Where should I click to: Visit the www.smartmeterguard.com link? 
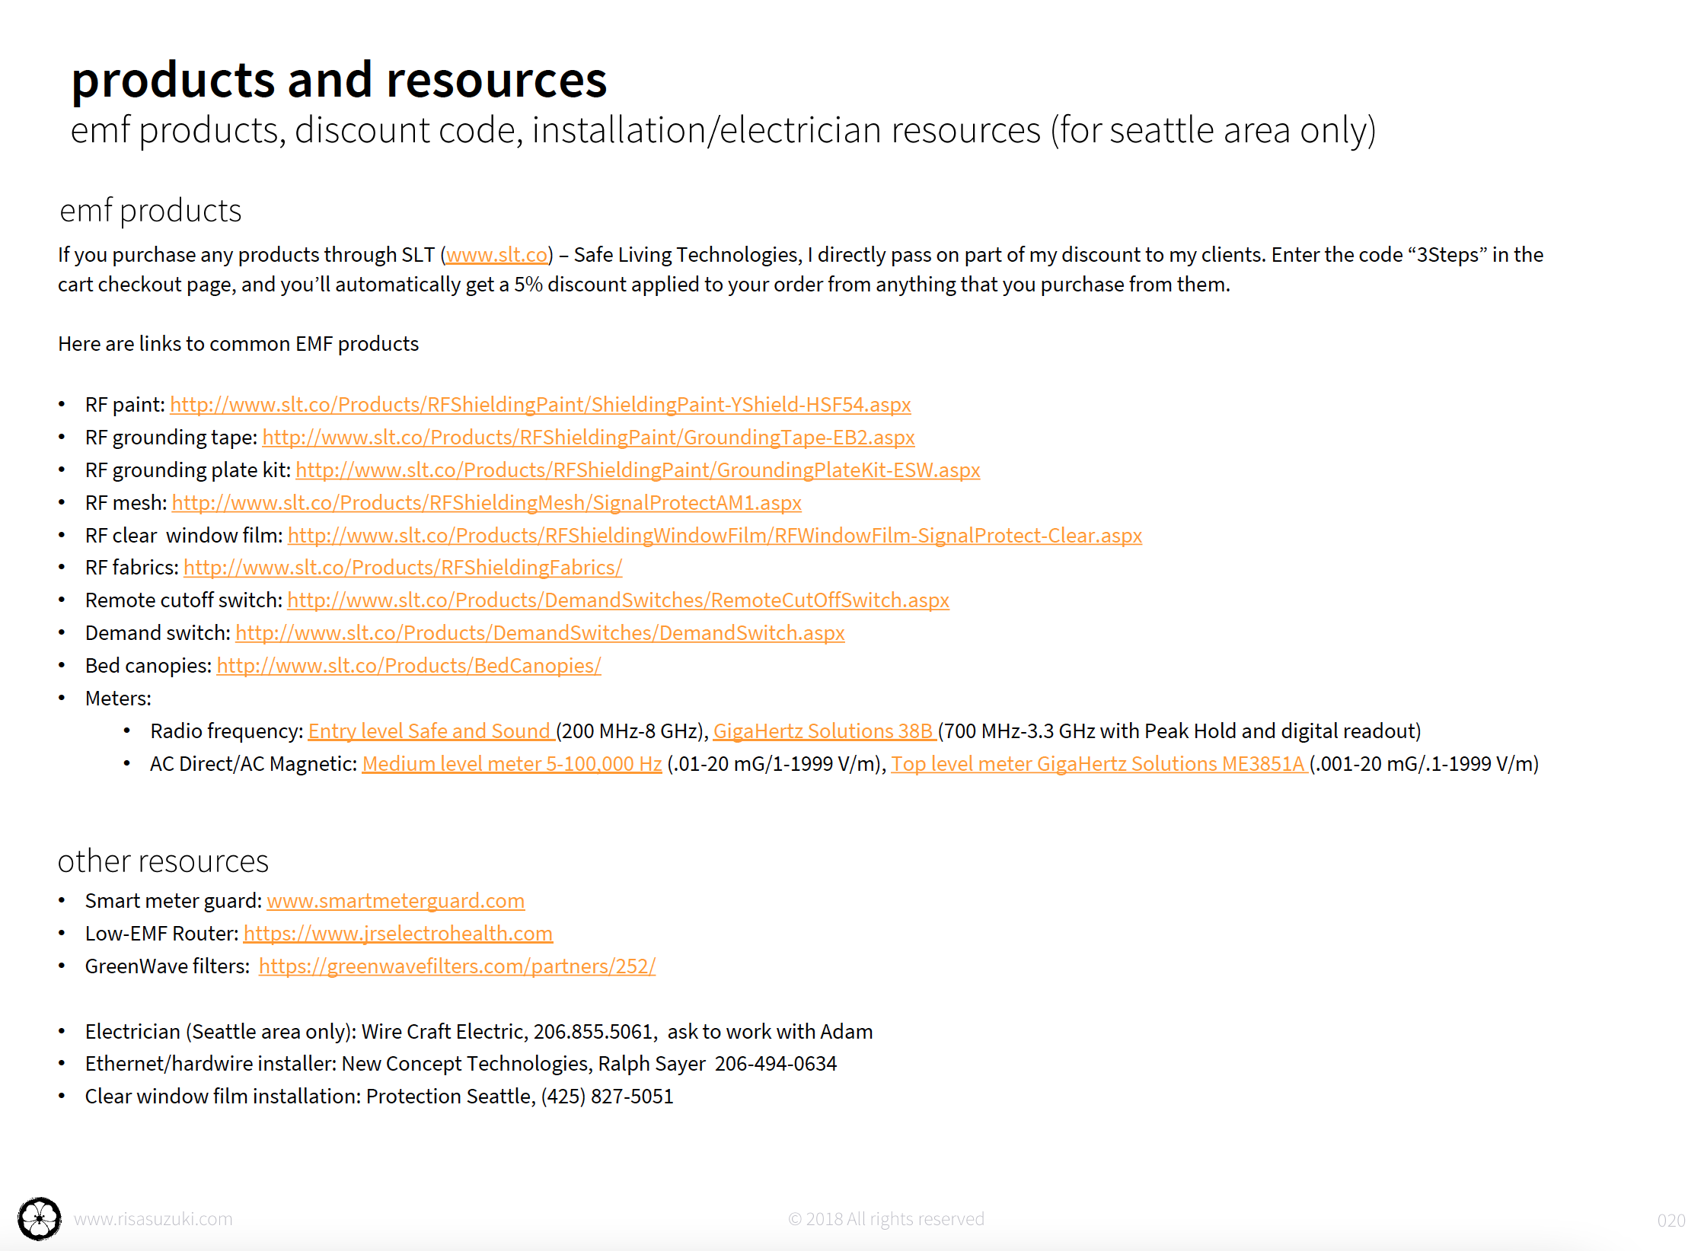[x=395, y=901]
